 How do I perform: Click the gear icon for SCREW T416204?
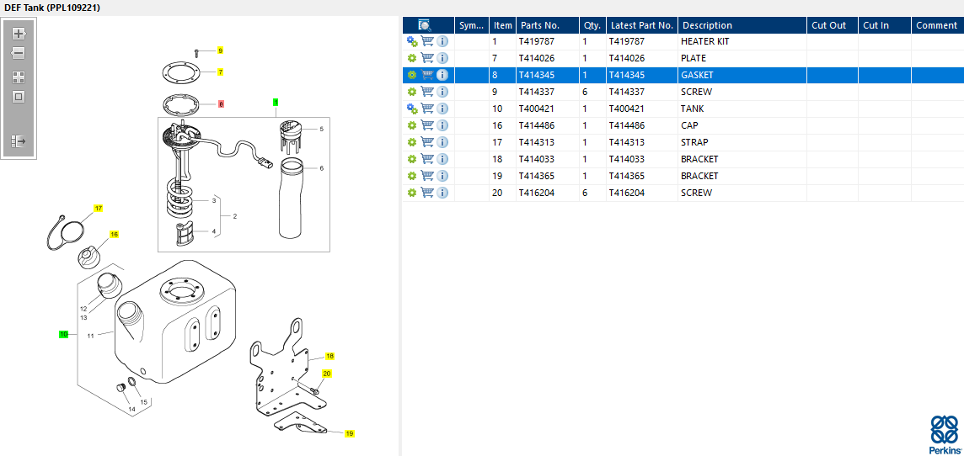tap(412, 193)
